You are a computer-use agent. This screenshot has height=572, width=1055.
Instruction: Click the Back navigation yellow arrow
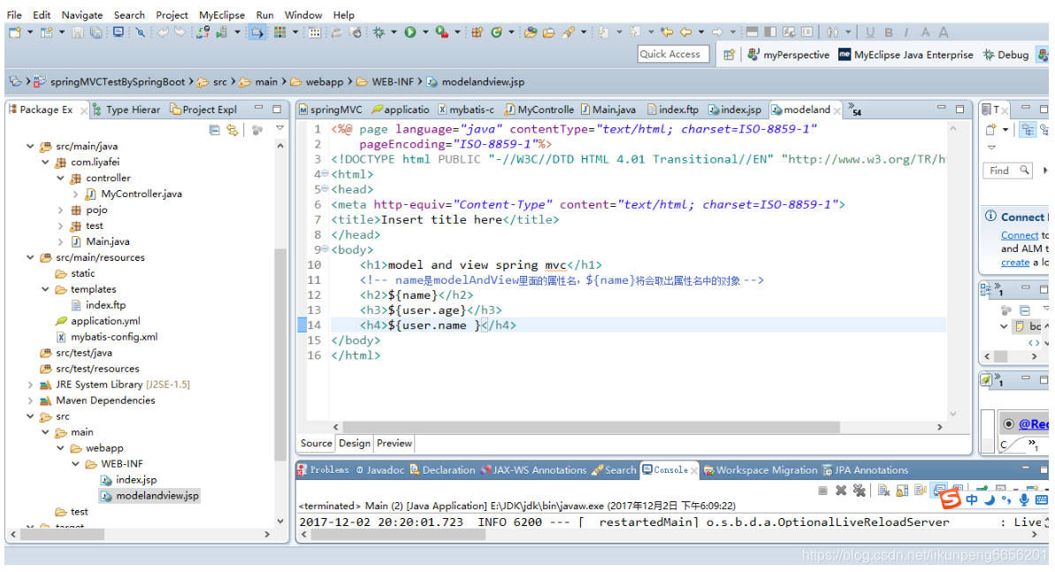coord(685,33)
